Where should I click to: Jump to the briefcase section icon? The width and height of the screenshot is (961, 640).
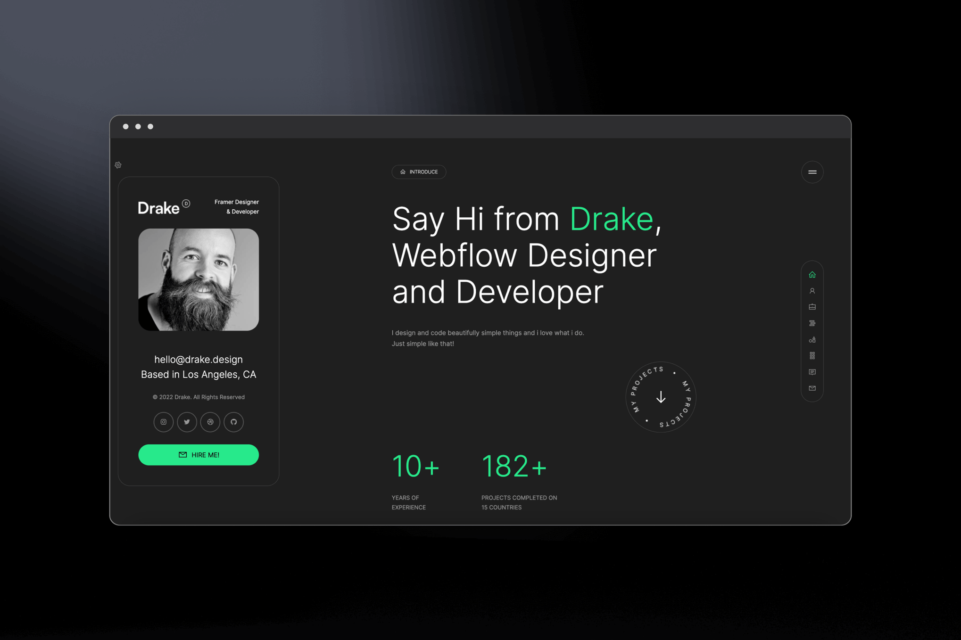click(x=812, y=307)
